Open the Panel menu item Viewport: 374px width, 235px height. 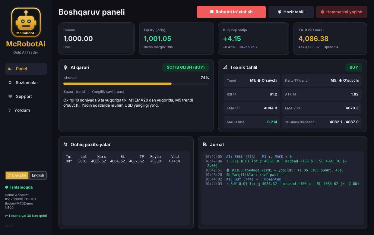[26, 69]
